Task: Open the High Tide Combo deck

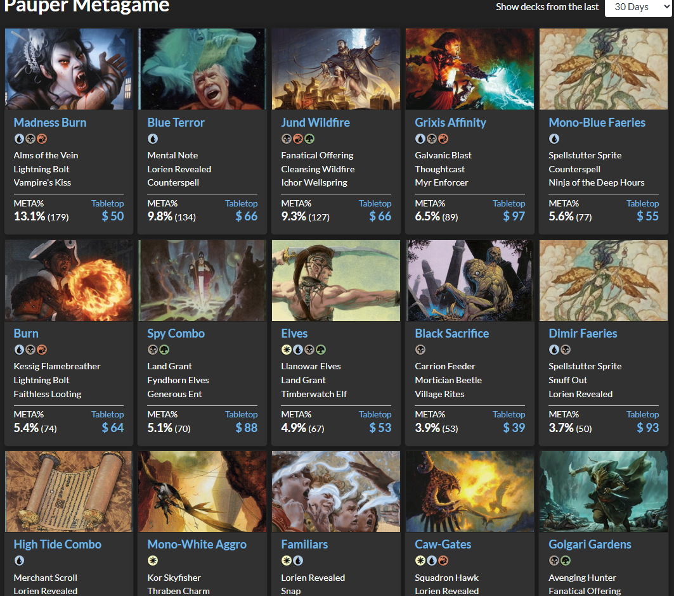Action: point(57,544)
